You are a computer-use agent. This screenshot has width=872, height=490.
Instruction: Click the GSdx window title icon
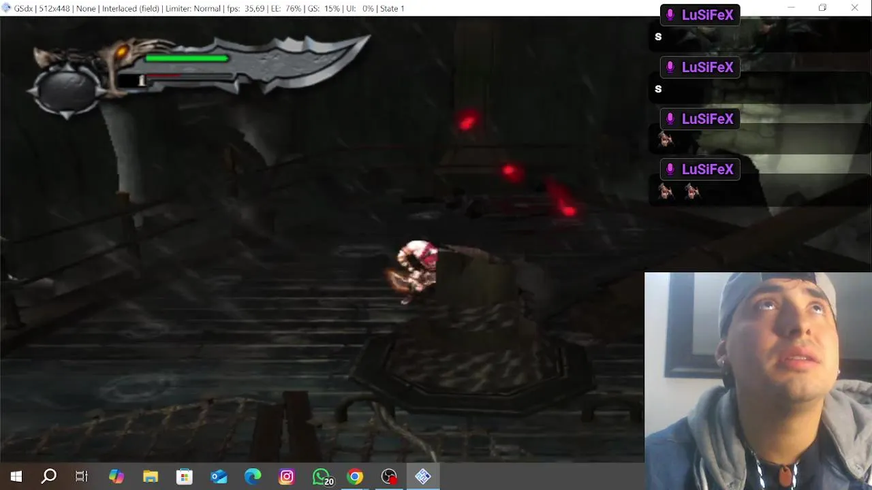click(x=7, y=8)
